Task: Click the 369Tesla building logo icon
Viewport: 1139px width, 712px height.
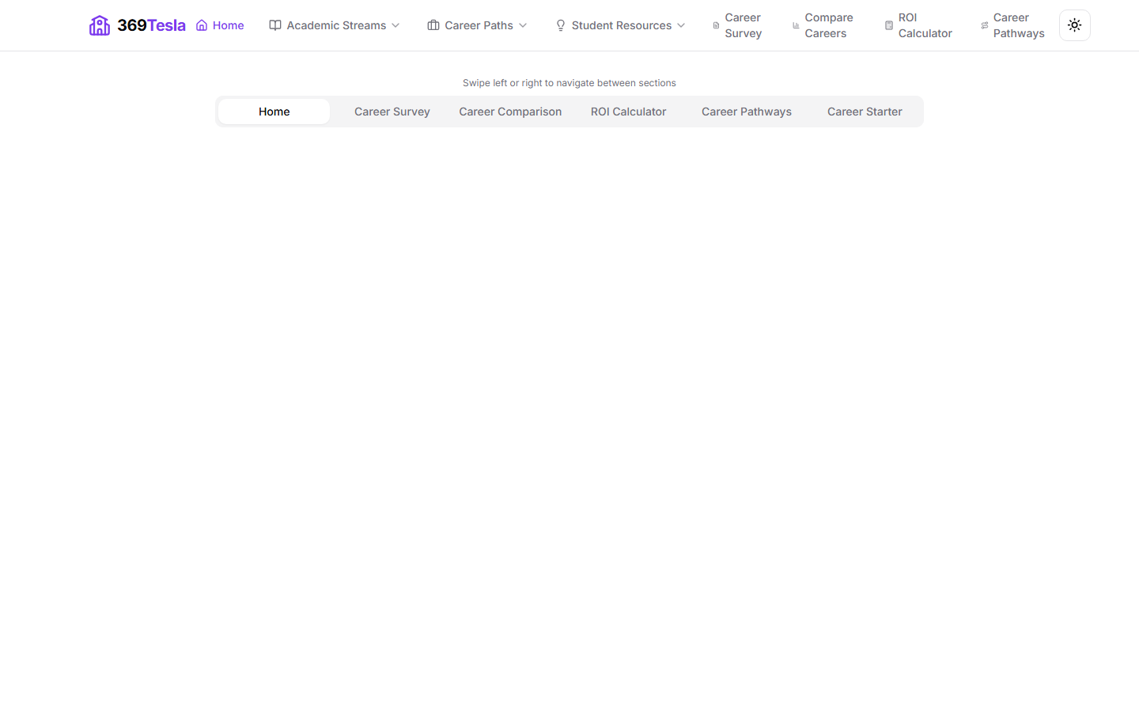Action: tap(100, 25)
